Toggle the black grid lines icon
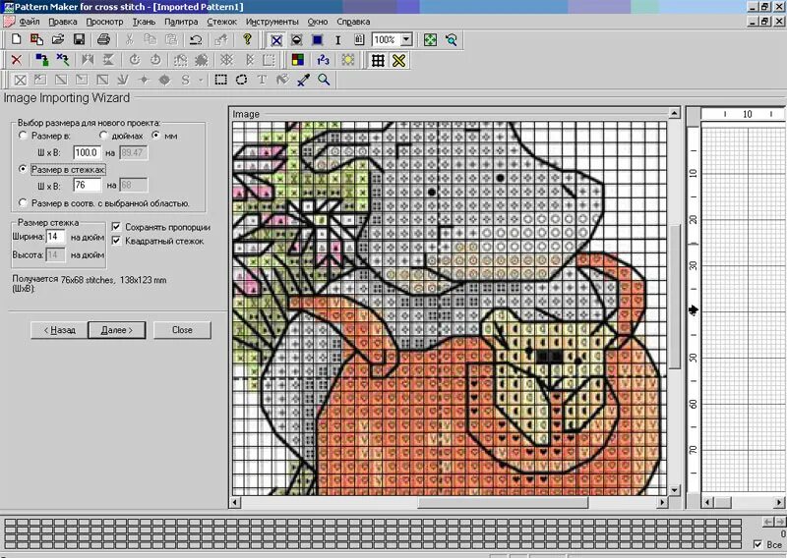The height and width of the screenshot is (558, 787). (x=378, y=61)
